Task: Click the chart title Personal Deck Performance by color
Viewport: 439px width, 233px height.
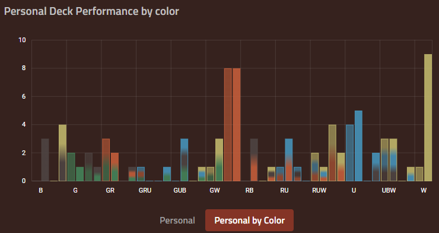Action: click(x=91, y=11)
